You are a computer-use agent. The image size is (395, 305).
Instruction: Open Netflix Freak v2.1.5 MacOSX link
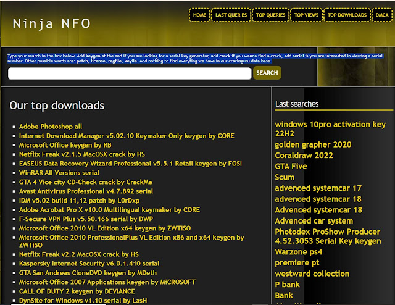pos(82,154)
